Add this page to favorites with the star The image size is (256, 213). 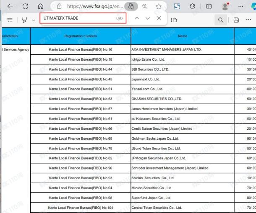(x=158, y=6)
